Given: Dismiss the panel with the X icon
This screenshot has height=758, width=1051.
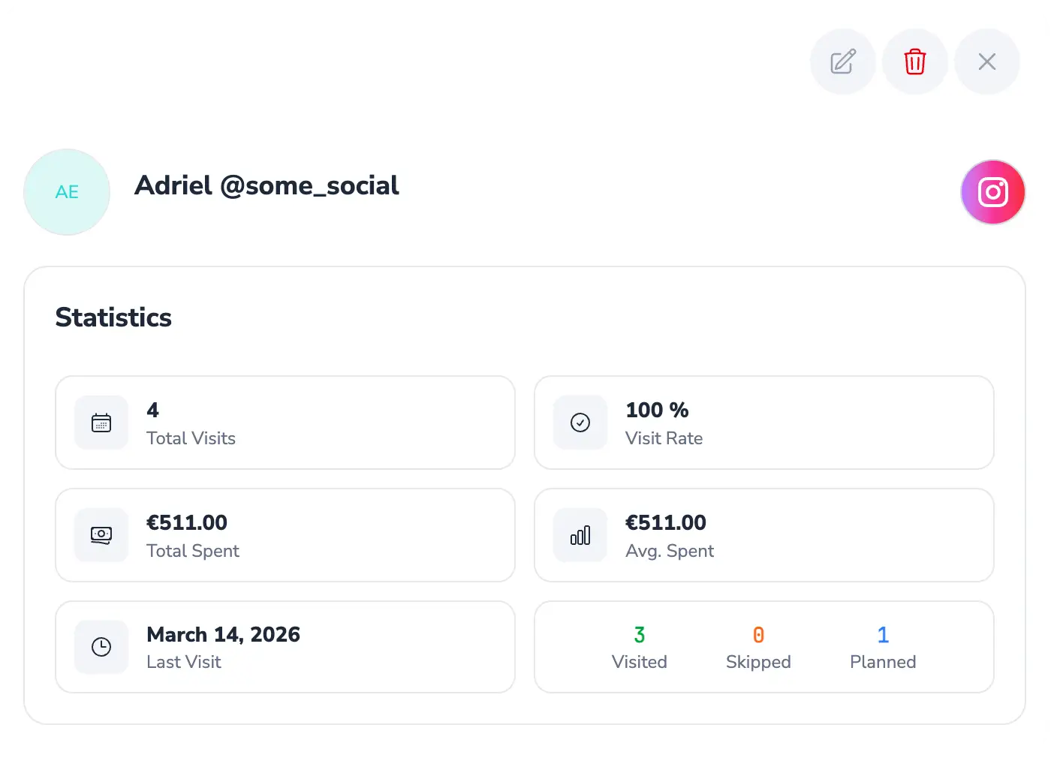Looking at the screenshot, I should coord(987,62).
